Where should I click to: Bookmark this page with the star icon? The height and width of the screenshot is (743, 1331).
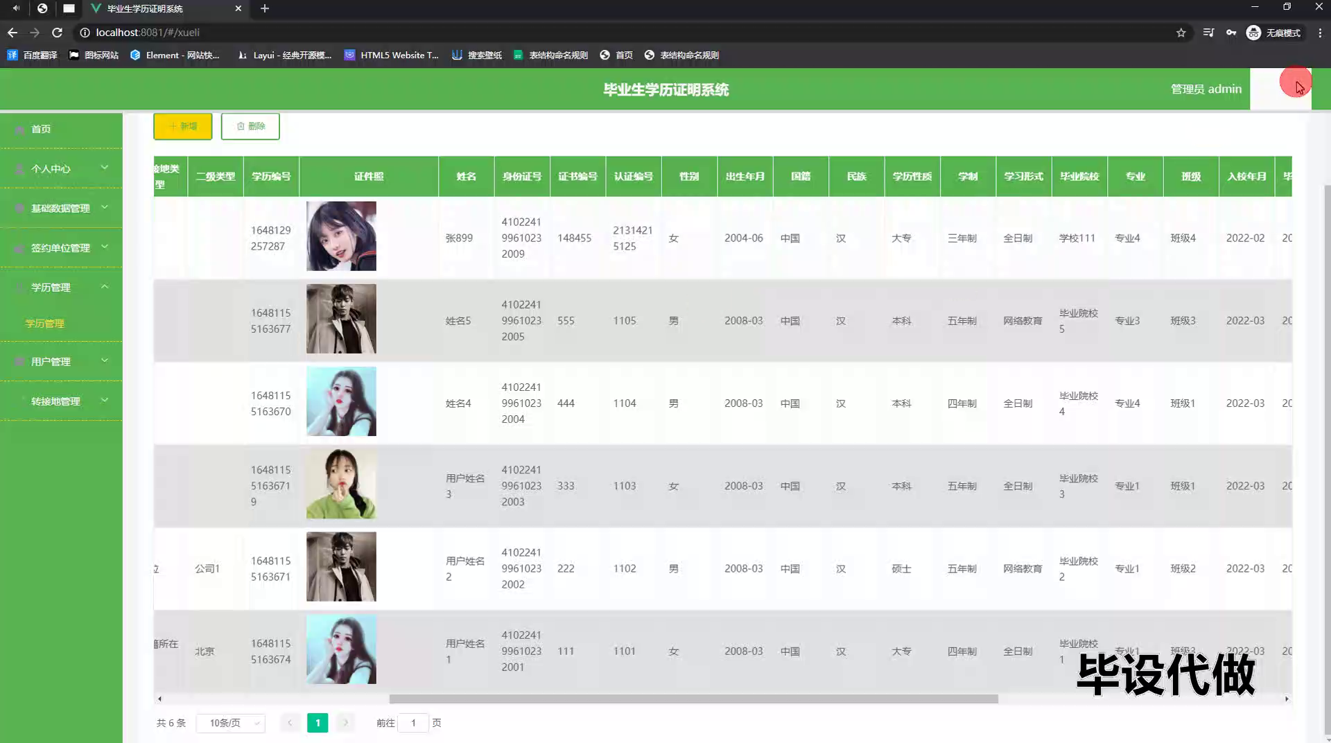point(1181,33)
